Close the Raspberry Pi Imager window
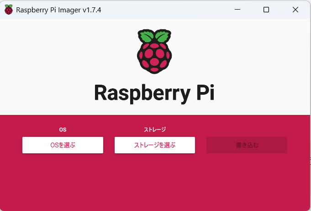The height and width of the screenshot is (211, 311). pyautogui.click(x=295, y=10)
